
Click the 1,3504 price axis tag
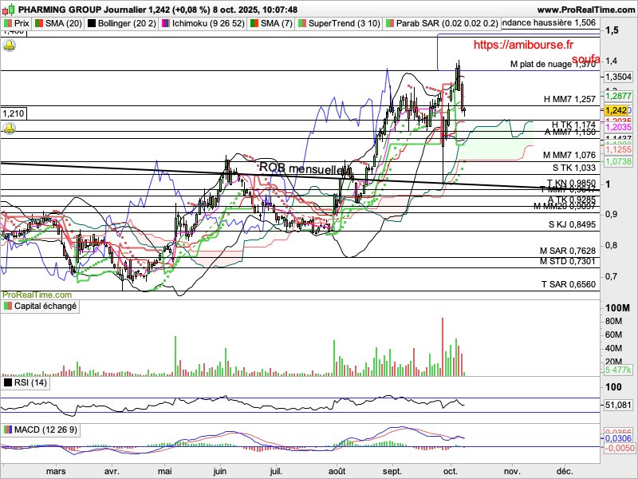pos(619,77)
